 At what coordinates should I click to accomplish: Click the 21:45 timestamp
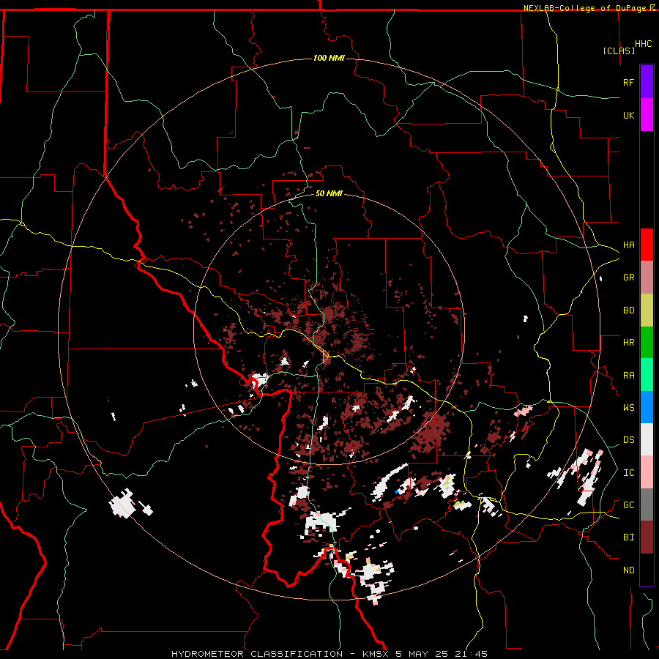(x=473, y=654)
